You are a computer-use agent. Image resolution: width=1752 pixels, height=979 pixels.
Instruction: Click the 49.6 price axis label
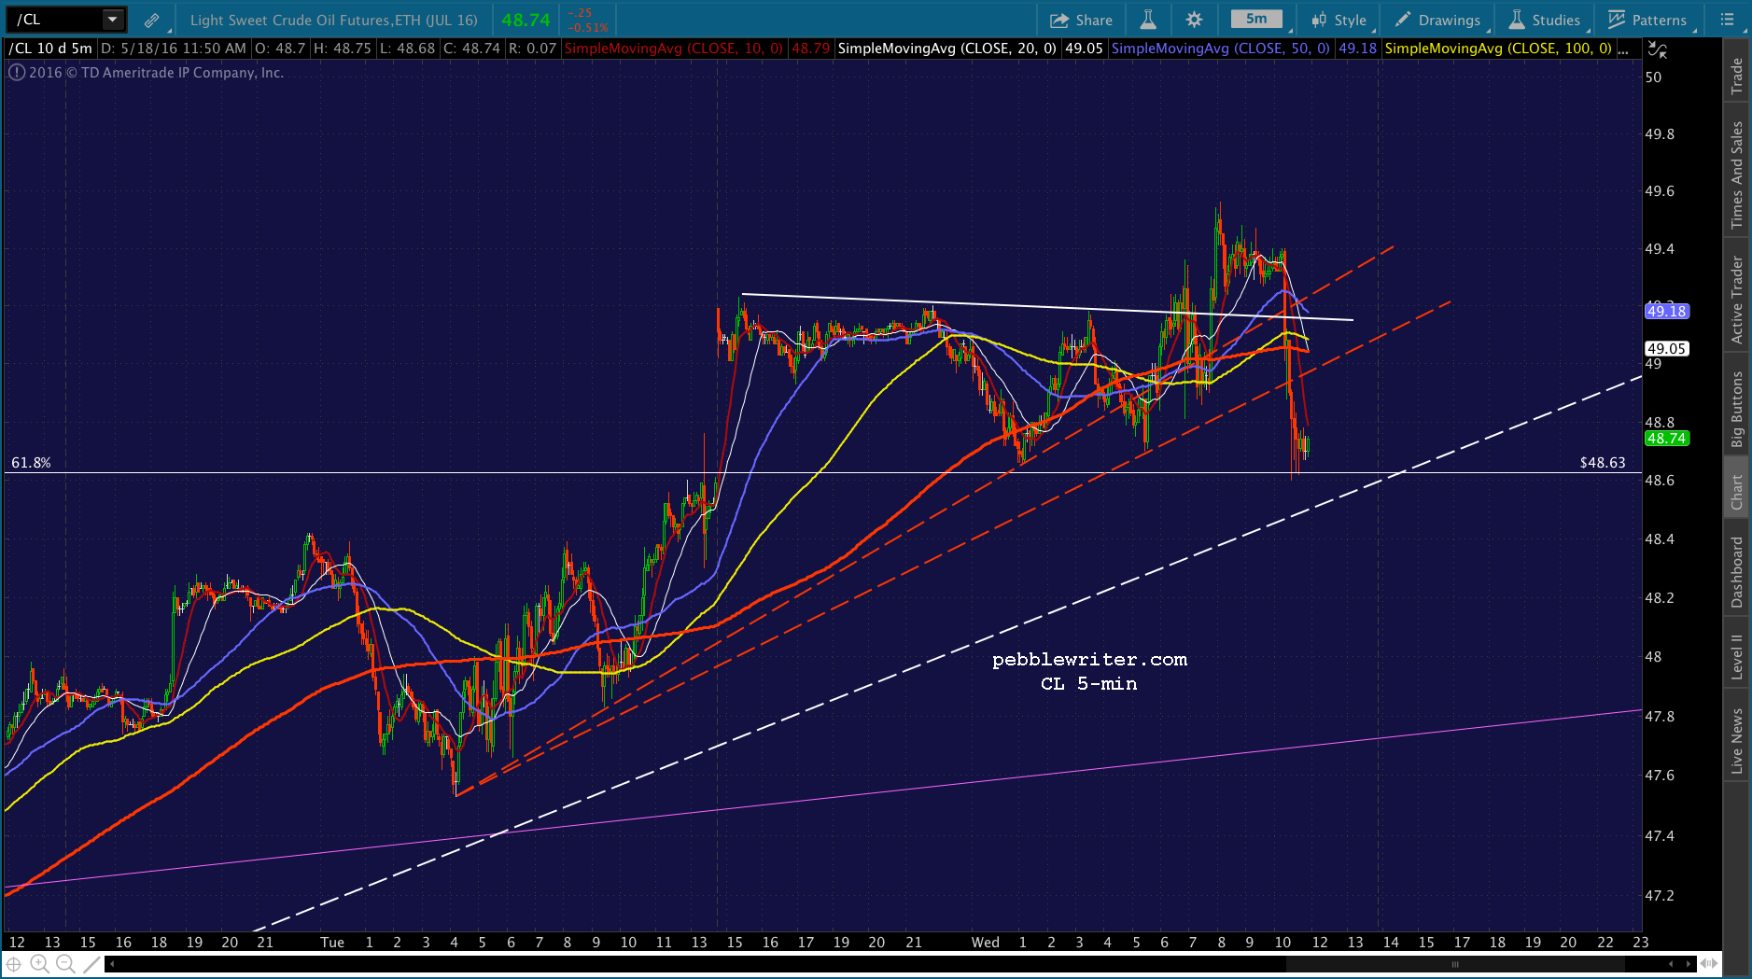1660,191
